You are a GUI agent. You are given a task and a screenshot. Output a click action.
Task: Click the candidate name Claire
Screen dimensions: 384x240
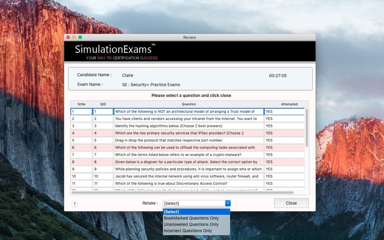coord(128,76)
